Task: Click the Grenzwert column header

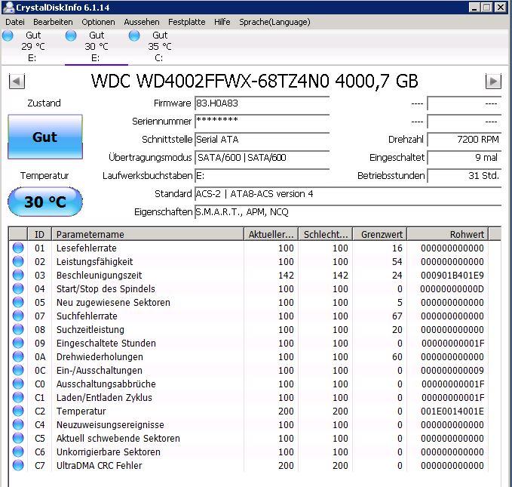Action: (380, 234)
